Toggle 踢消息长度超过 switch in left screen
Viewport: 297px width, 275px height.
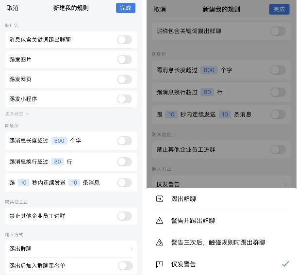point(124,141)
